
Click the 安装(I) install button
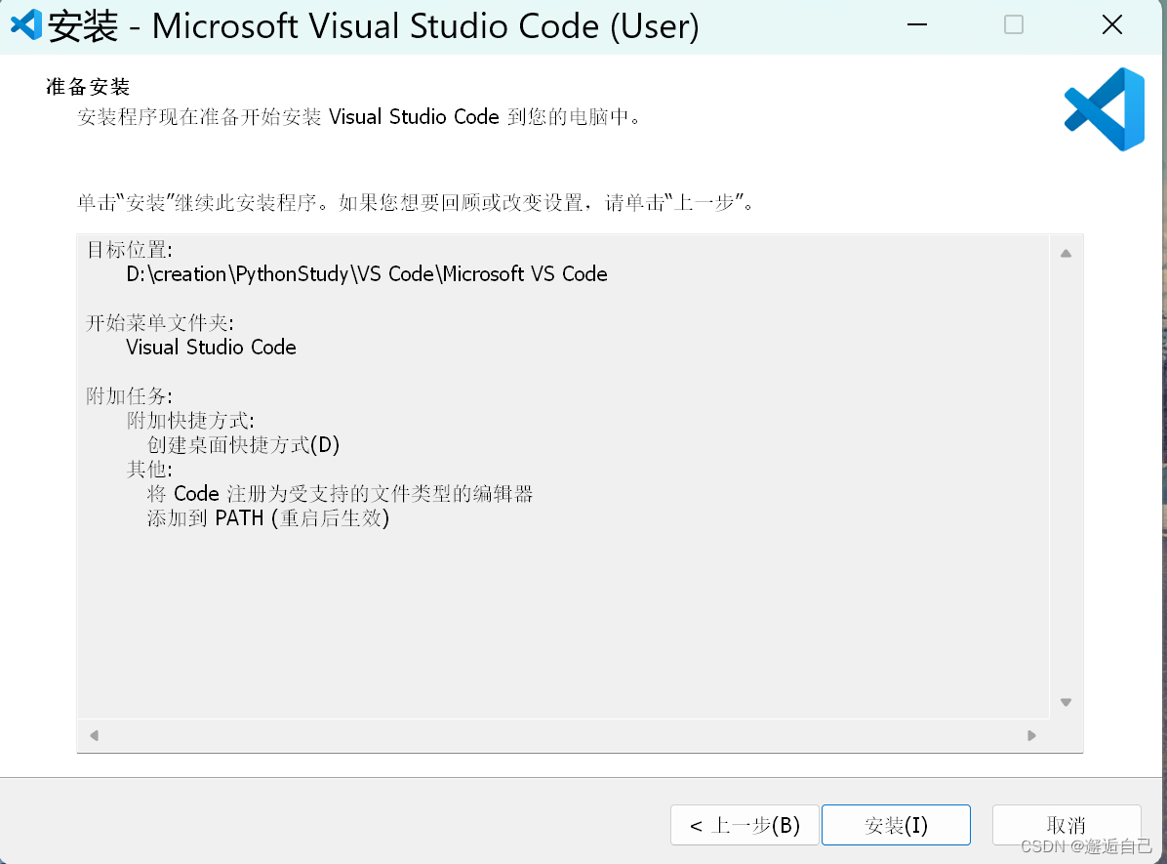point(896,825)
